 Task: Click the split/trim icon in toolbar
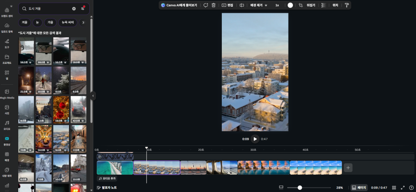[x=242, y=5]
